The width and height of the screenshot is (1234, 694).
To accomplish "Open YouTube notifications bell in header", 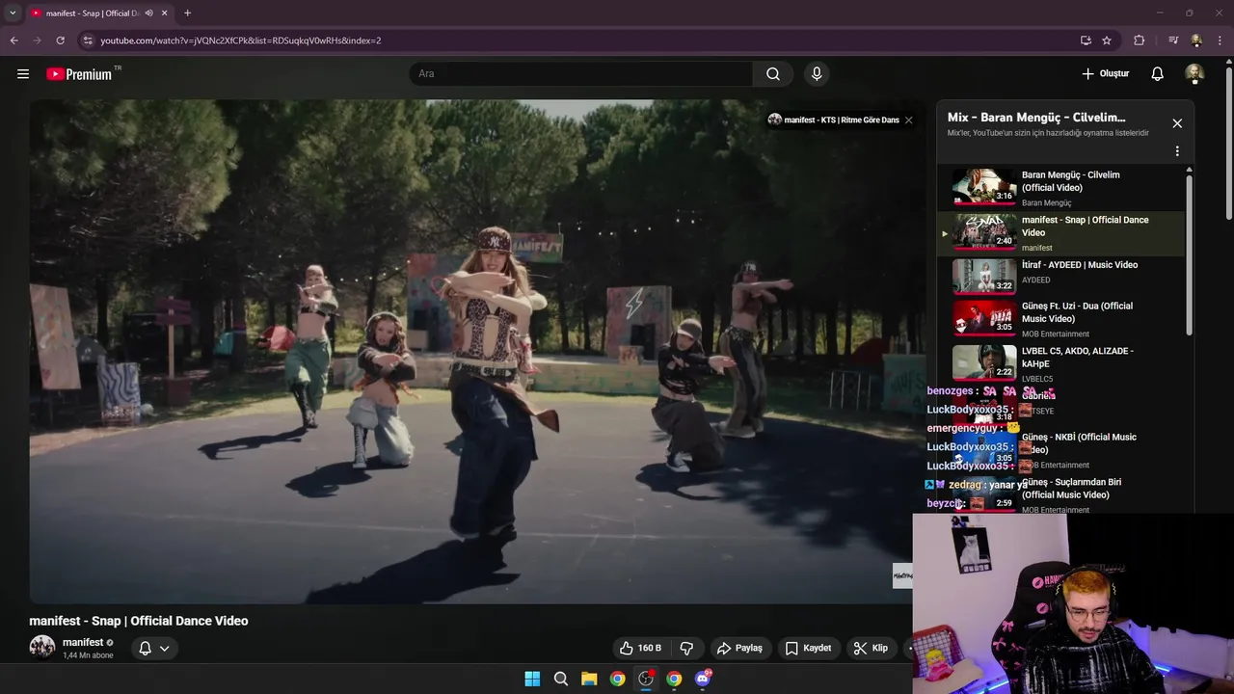I will click(1158, 74).
